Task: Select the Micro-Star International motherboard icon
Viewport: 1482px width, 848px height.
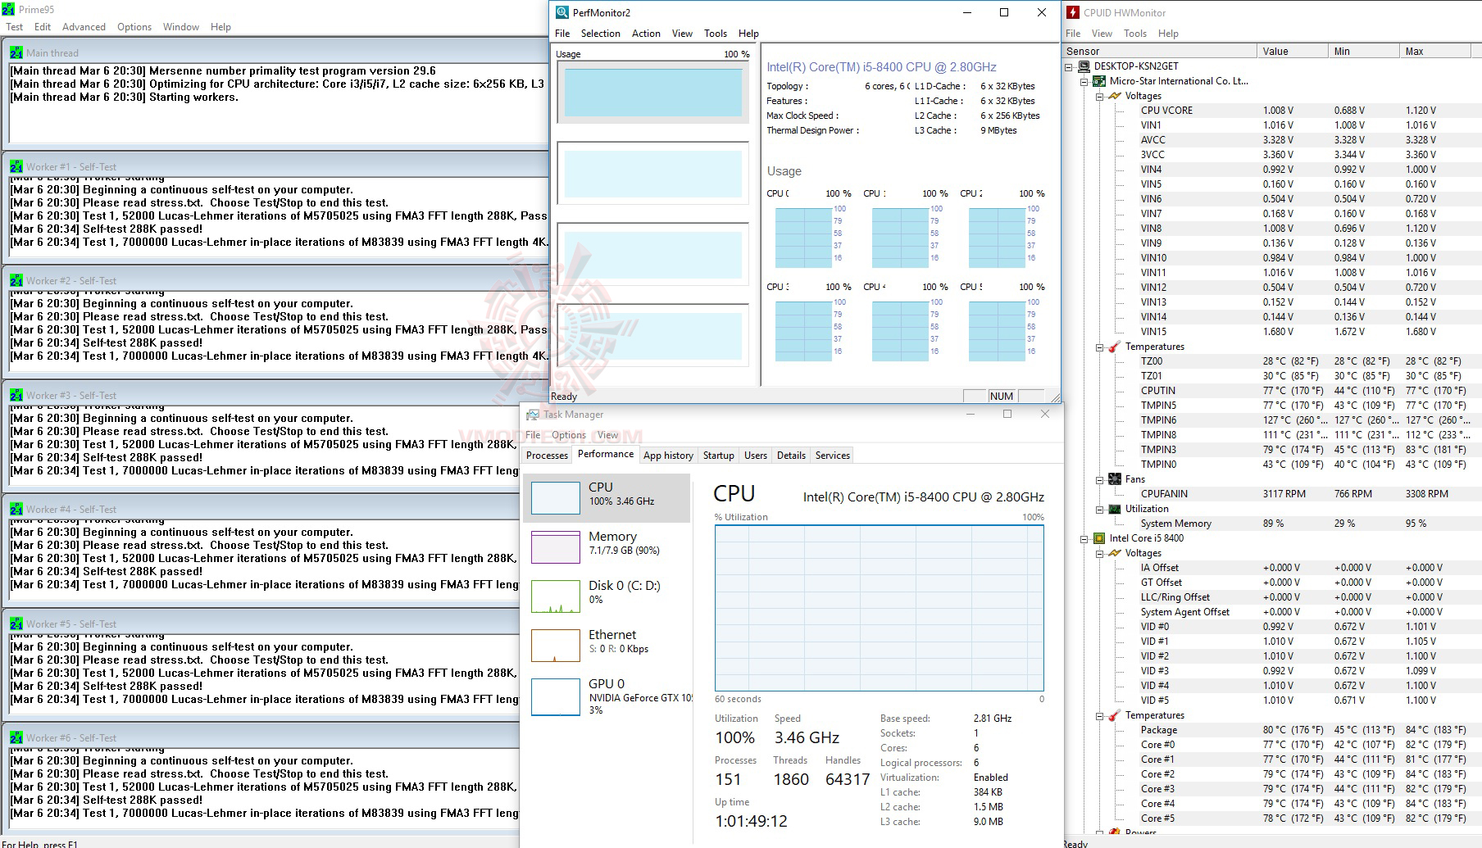Action: coord(1099,81)
